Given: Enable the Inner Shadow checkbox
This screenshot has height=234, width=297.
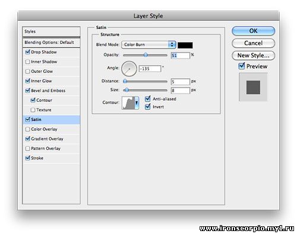Looking at the screenshot, I should point(28,62).
